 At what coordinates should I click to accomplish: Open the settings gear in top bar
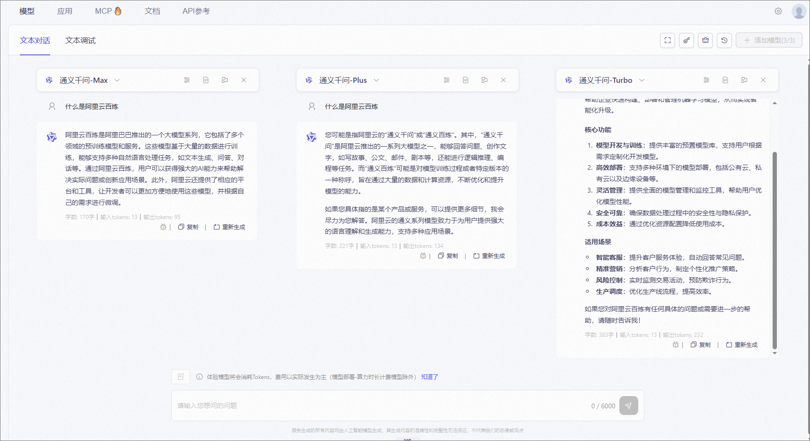(x=778, y=11)
